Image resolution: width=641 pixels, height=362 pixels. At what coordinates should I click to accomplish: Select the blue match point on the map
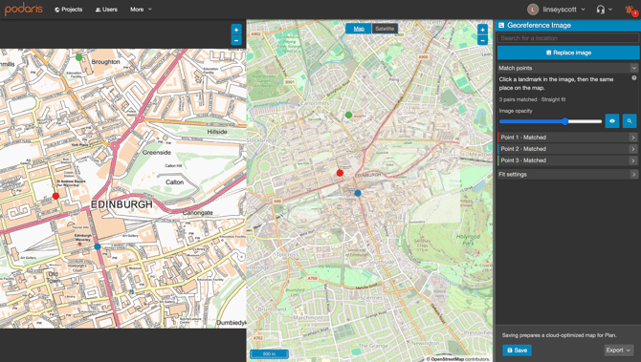click(x=358, y=193)
